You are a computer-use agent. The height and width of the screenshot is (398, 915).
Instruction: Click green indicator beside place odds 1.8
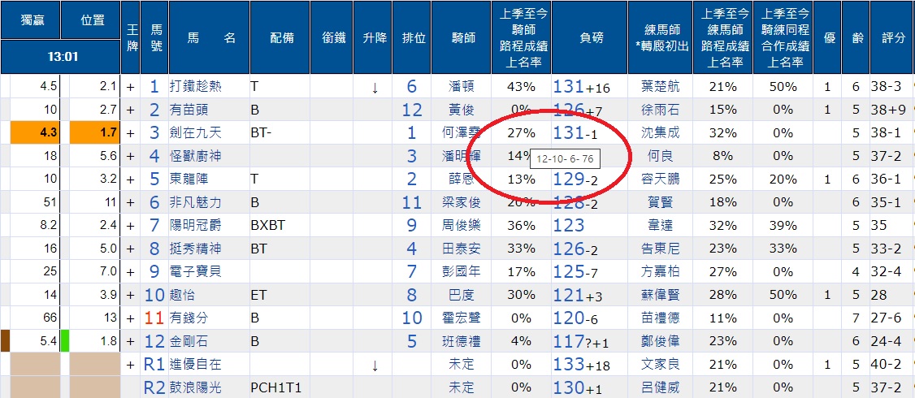coord(66,341)
